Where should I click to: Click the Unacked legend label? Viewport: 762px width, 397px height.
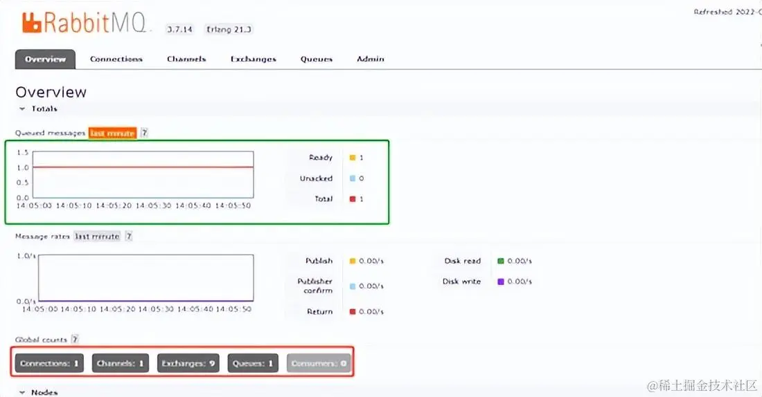click(317, 178)
